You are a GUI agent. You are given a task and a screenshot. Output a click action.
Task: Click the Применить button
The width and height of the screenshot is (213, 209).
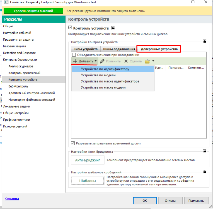196,201
